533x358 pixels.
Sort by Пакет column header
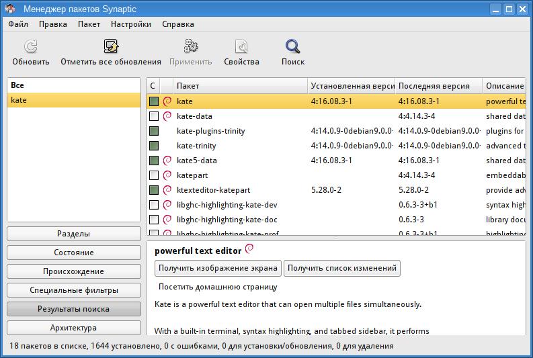pos(241,86)
